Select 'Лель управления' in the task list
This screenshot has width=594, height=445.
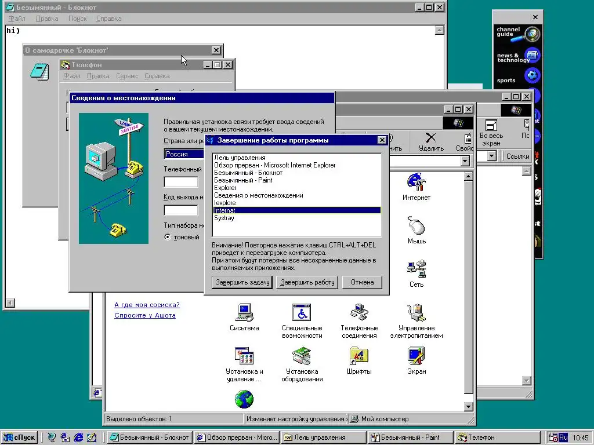[x=296, y=158]
